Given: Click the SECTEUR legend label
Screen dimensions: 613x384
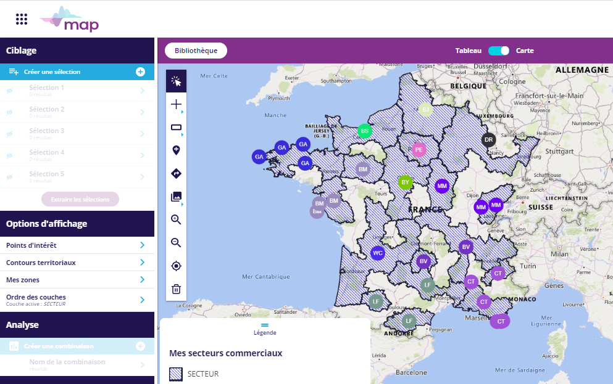Looking at the screenshot, I should (203, 374).
